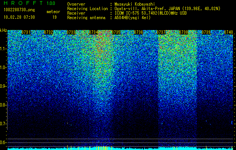Click the 0.7 kHz axis label
The width and height of the screenshot is (236, 150).
click(x=3, y=124)
